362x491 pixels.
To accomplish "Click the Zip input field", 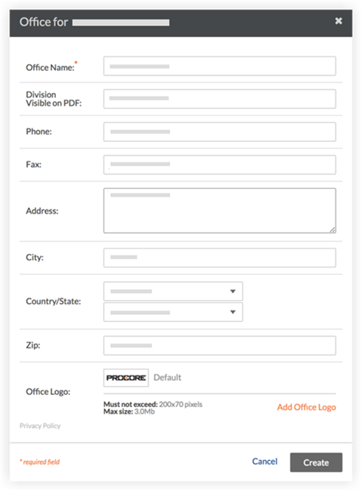I will coord(220,345).
